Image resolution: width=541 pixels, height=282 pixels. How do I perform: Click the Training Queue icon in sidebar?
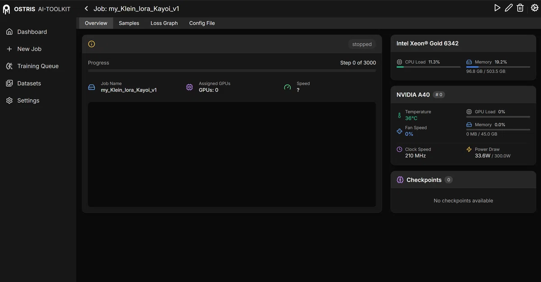(x=9, y=66)
